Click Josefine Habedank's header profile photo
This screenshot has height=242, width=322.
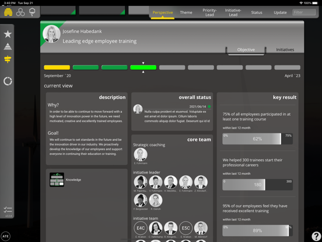51,34
